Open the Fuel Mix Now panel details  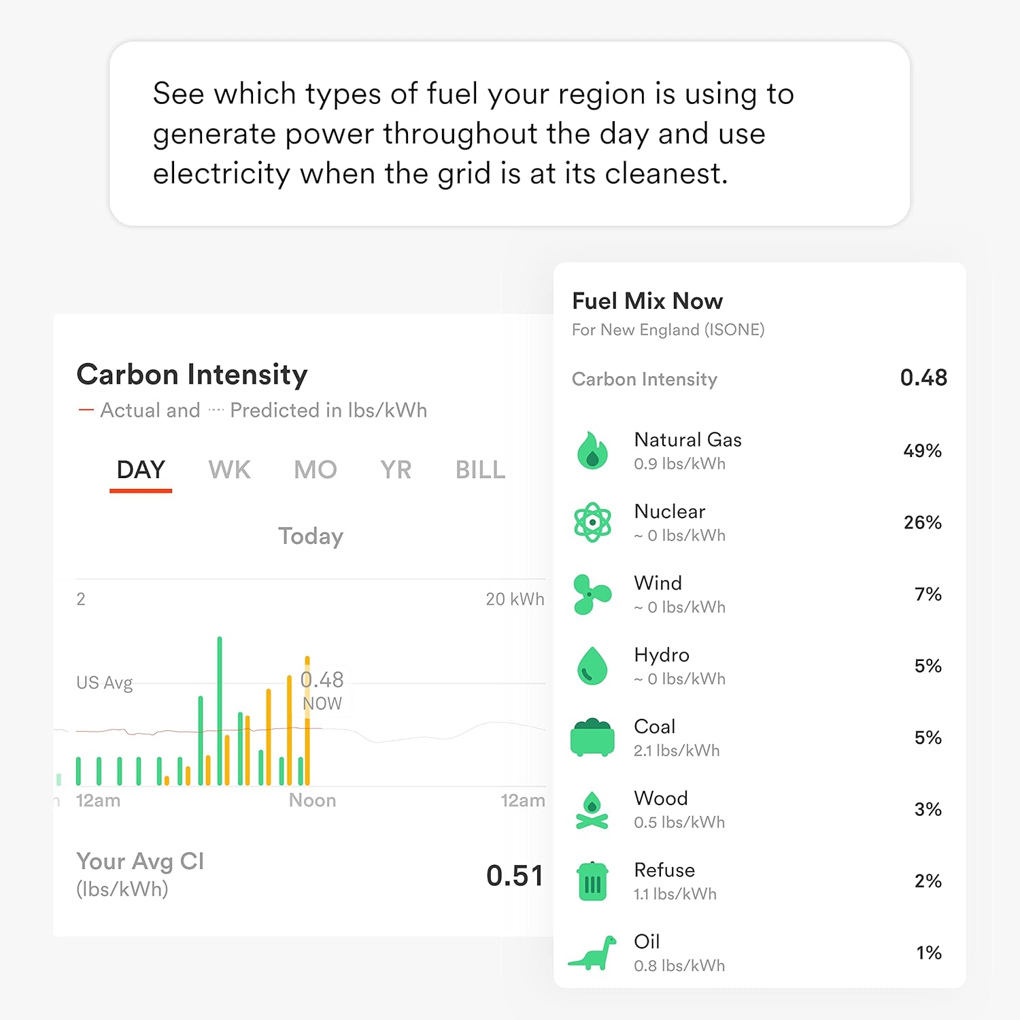click(647, 301)
